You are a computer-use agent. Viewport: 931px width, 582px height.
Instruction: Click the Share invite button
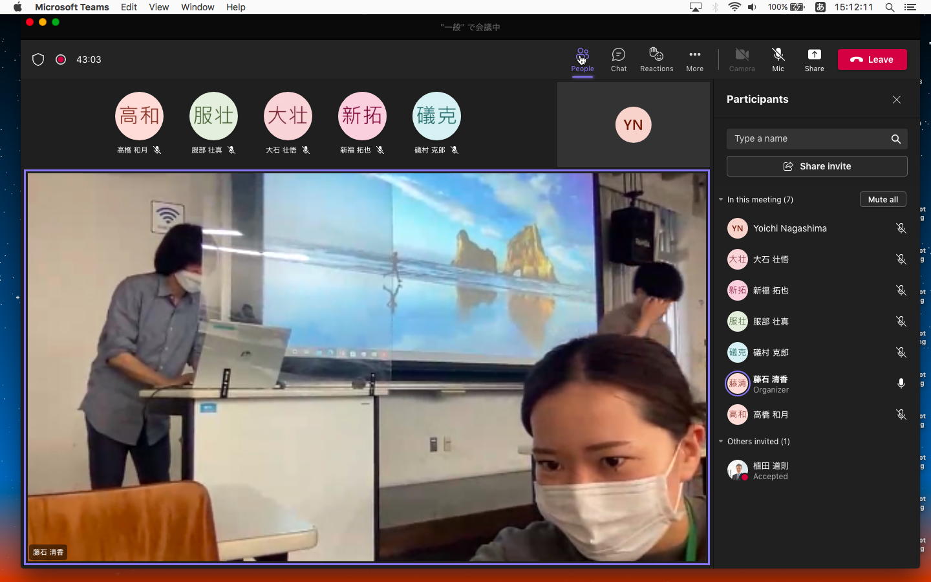click(x=817, y=166)
